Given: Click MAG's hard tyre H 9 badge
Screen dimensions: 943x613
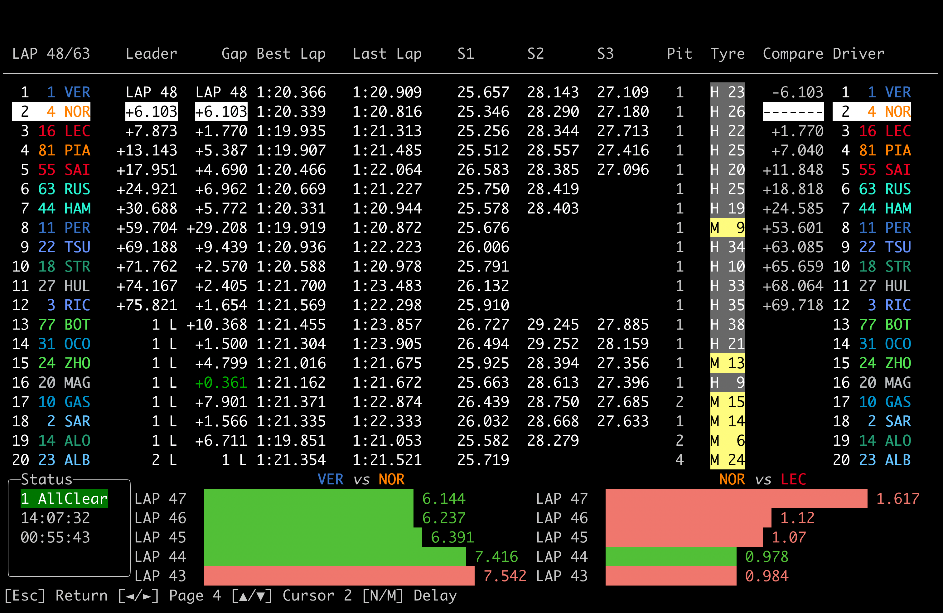Looking at the screenshot, I should [x=727, y=383].
